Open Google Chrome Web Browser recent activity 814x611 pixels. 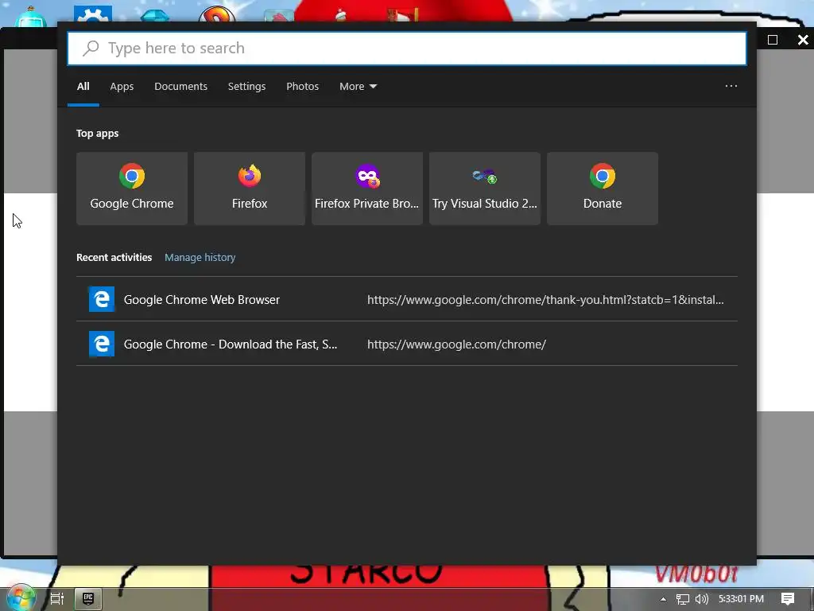coord(407,299)
